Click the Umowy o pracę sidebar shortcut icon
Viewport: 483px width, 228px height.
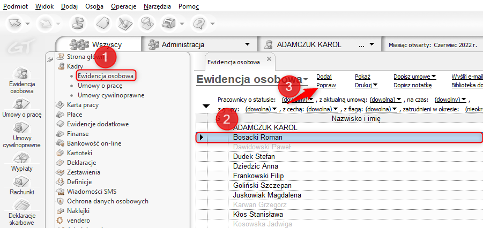pos(21,104)
